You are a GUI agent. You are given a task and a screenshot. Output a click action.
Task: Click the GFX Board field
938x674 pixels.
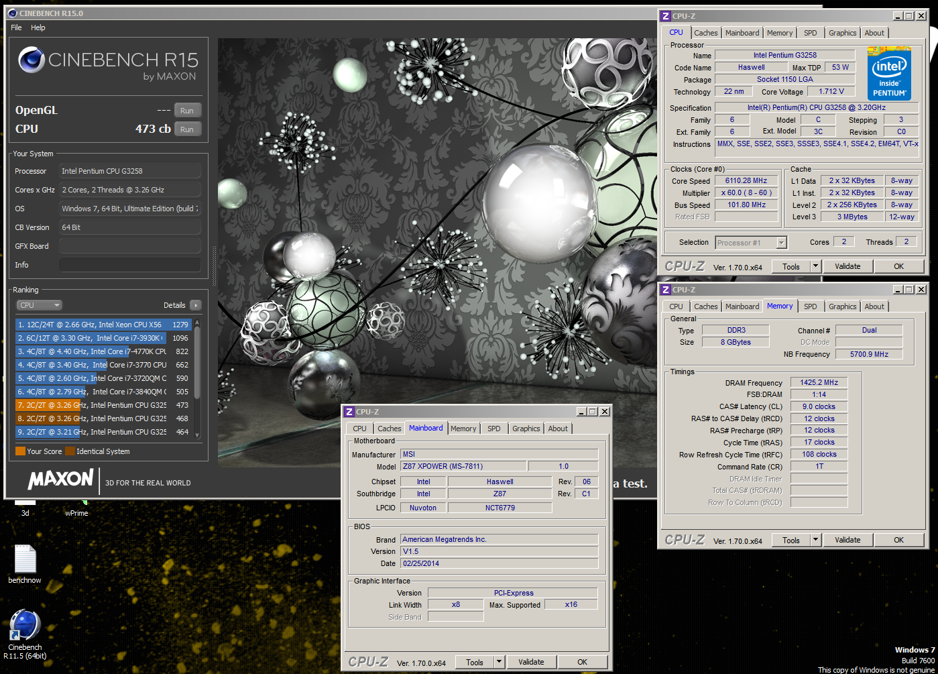[x=130, y=246]
